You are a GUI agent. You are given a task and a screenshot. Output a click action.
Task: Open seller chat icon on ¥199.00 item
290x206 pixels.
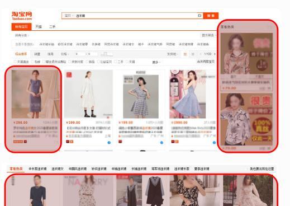click(x=161, y=143)
